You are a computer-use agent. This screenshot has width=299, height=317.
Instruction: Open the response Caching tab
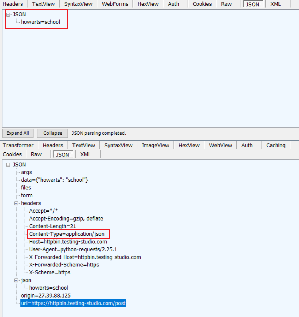coord(275,145)
